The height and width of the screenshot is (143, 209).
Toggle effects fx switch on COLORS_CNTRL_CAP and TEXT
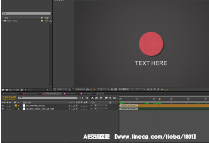click(77, 109)
